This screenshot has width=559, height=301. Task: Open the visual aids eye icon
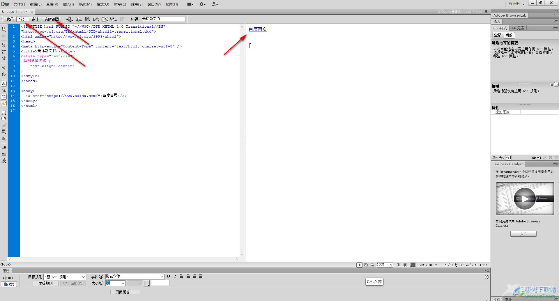click(x=113, y=19)
